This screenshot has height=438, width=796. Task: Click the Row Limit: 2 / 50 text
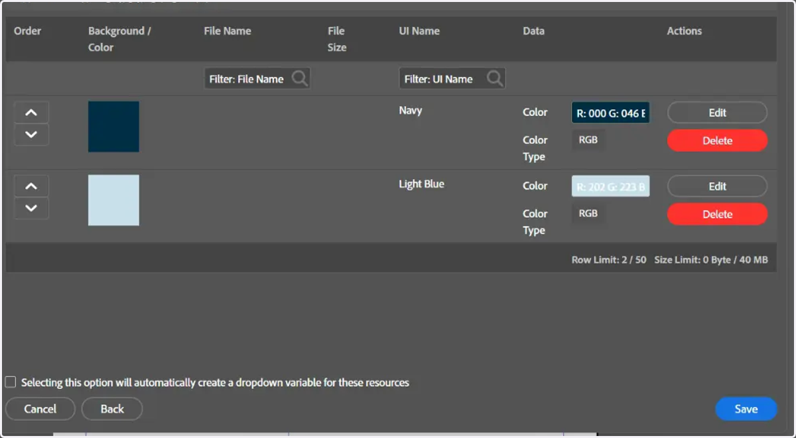609,260
